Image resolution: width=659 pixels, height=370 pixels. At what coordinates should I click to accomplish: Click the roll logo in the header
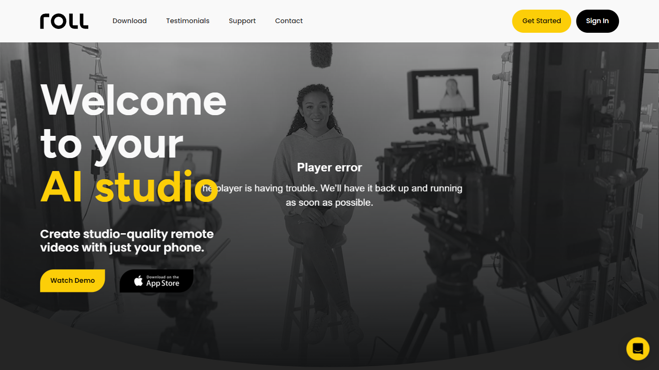point(64,21)
